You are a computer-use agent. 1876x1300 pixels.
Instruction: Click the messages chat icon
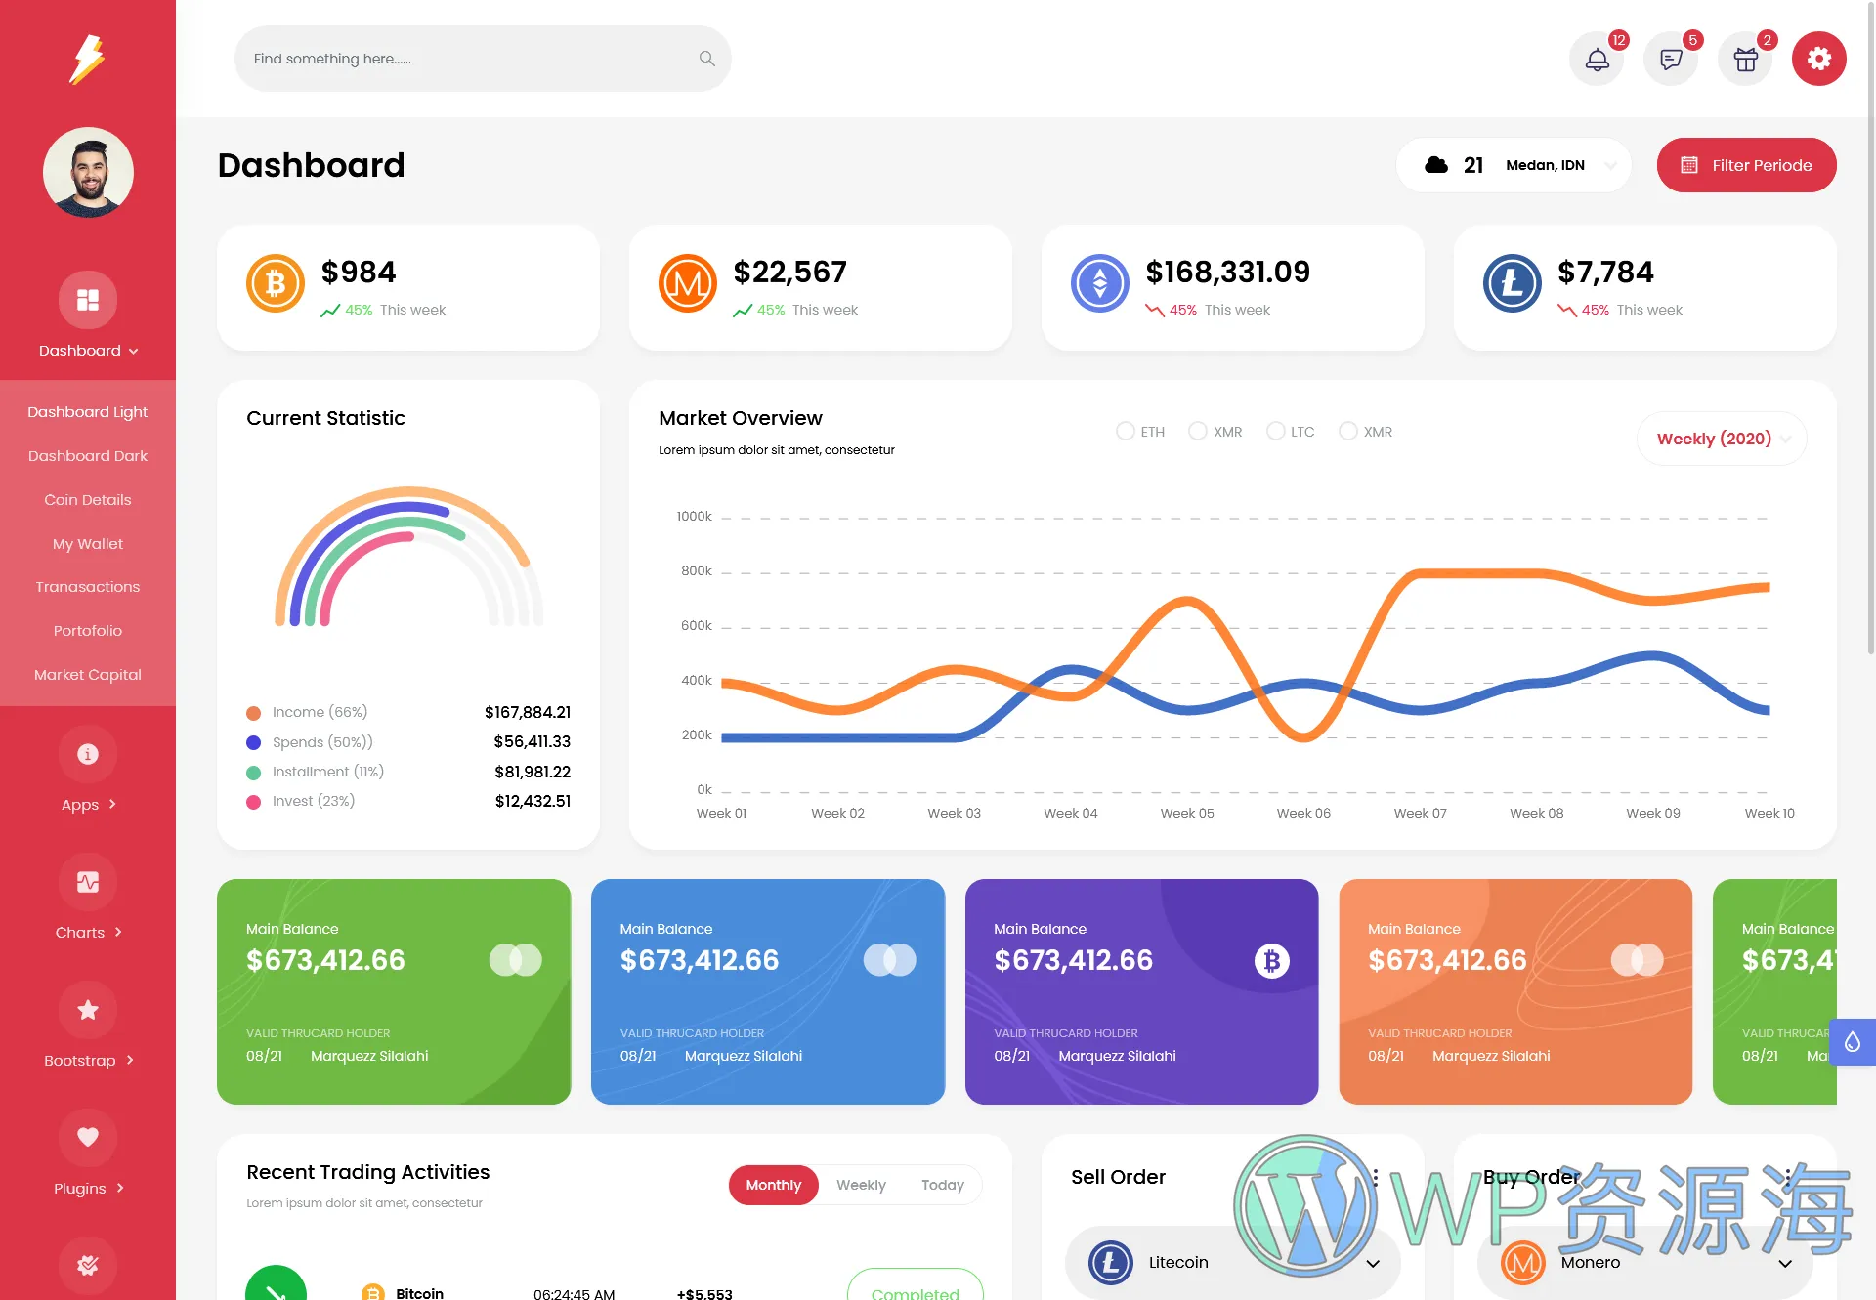[x=1671, y=59]
